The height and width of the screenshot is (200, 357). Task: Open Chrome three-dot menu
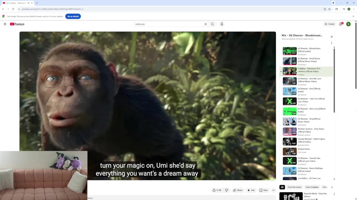click(354, 9)
